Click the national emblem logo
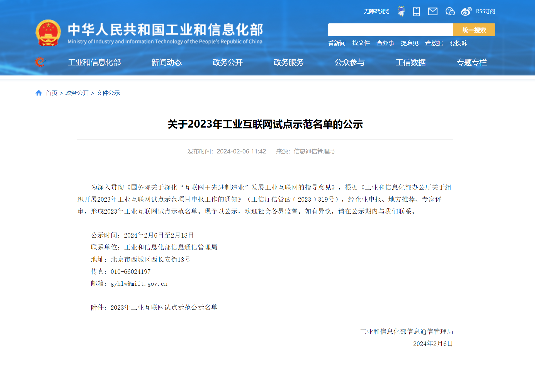Viewport: 535px width, 376px height. click(48, 33)
